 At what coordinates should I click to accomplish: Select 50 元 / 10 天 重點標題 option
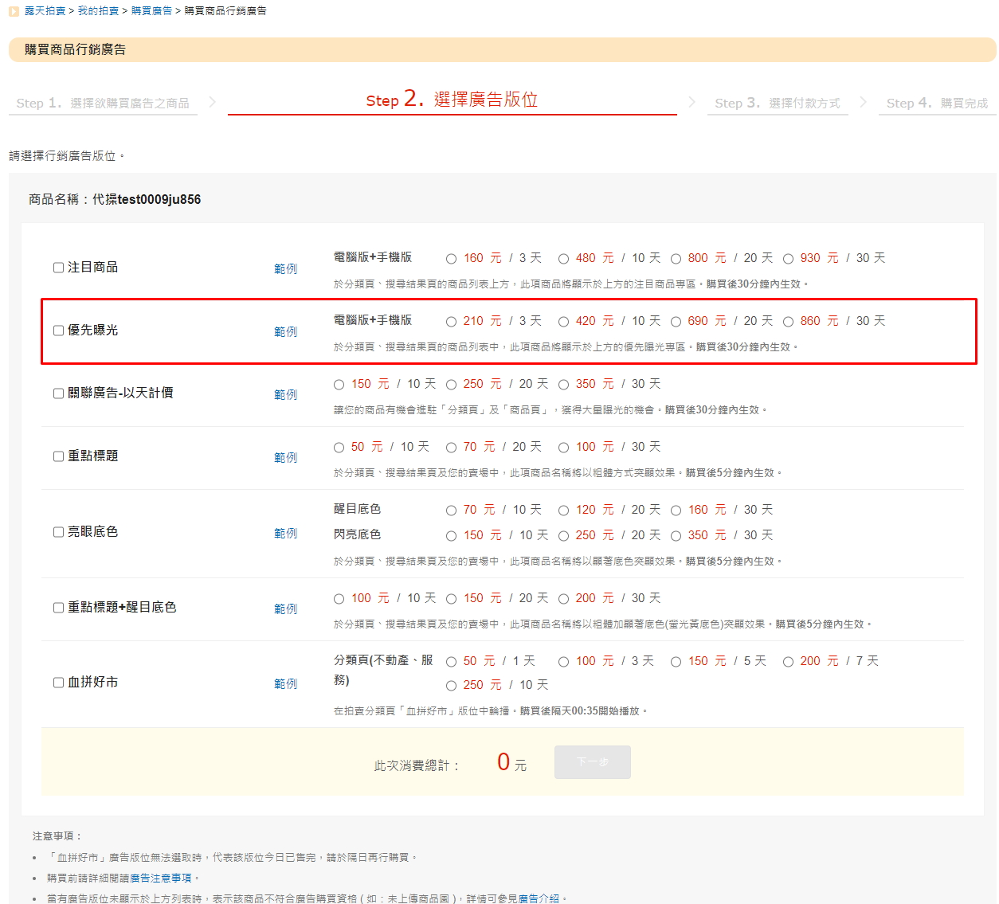pyautogui.click(x=339, y=448)
